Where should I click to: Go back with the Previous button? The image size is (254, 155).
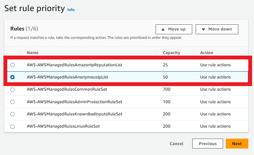(x=208, y=144)
